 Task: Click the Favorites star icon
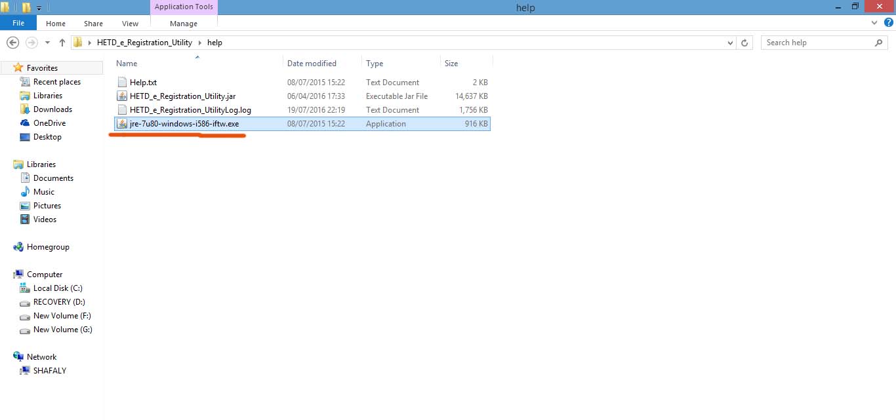point(18,67)
